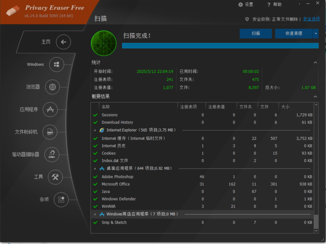Select the 浏览器 label in sidebar
This screenshot has height=244, width=326.
pos(33,87)
